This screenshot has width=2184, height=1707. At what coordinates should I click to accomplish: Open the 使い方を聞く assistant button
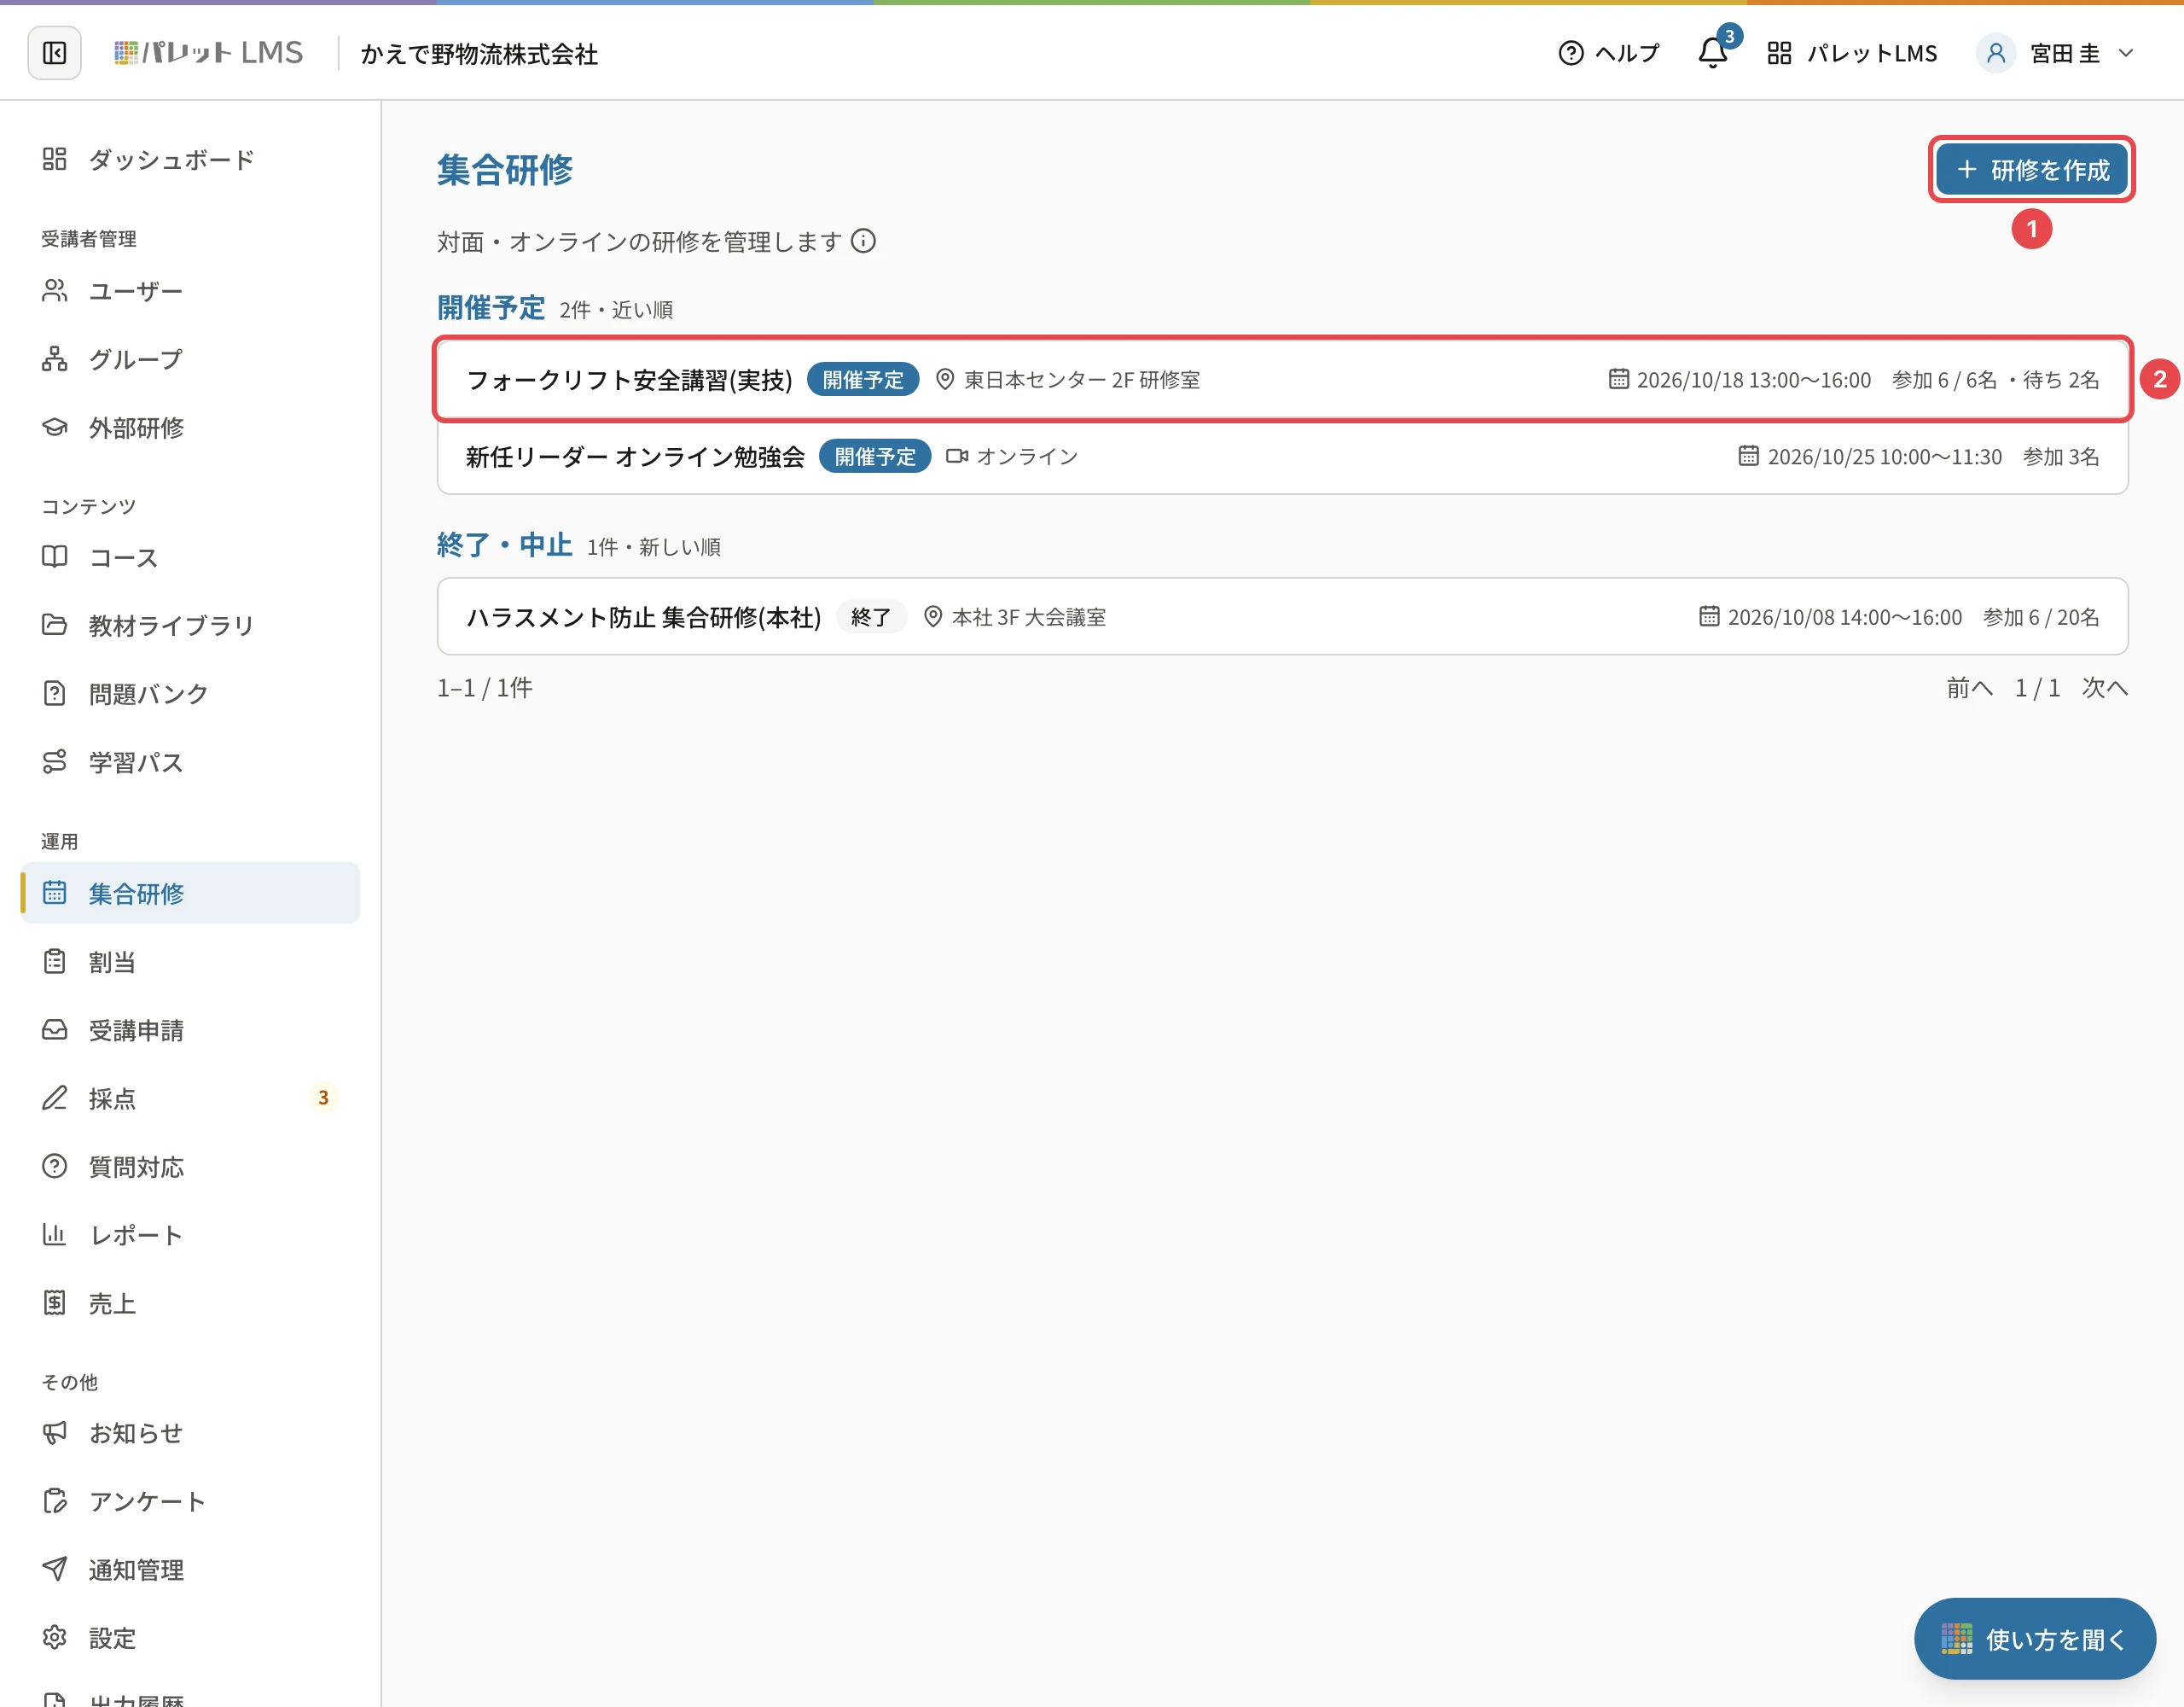2035,1639
